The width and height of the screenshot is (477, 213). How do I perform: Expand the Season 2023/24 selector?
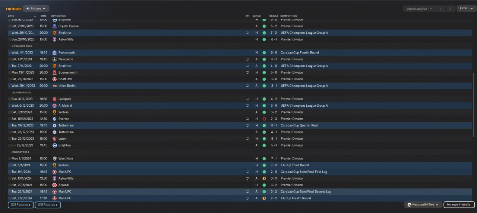point(419,8)
